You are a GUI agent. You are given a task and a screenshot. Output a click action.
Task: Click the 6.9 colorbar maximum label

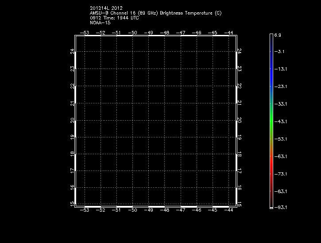pyautogui.click(x=278, y=34)
